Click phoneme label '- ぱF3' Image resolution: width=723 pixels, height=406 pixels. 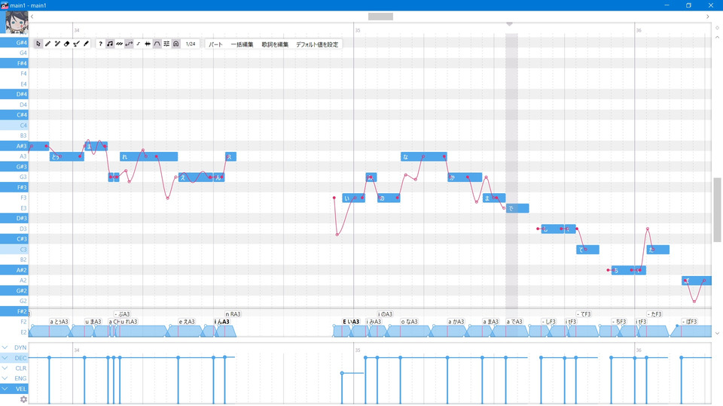[690, 322]
